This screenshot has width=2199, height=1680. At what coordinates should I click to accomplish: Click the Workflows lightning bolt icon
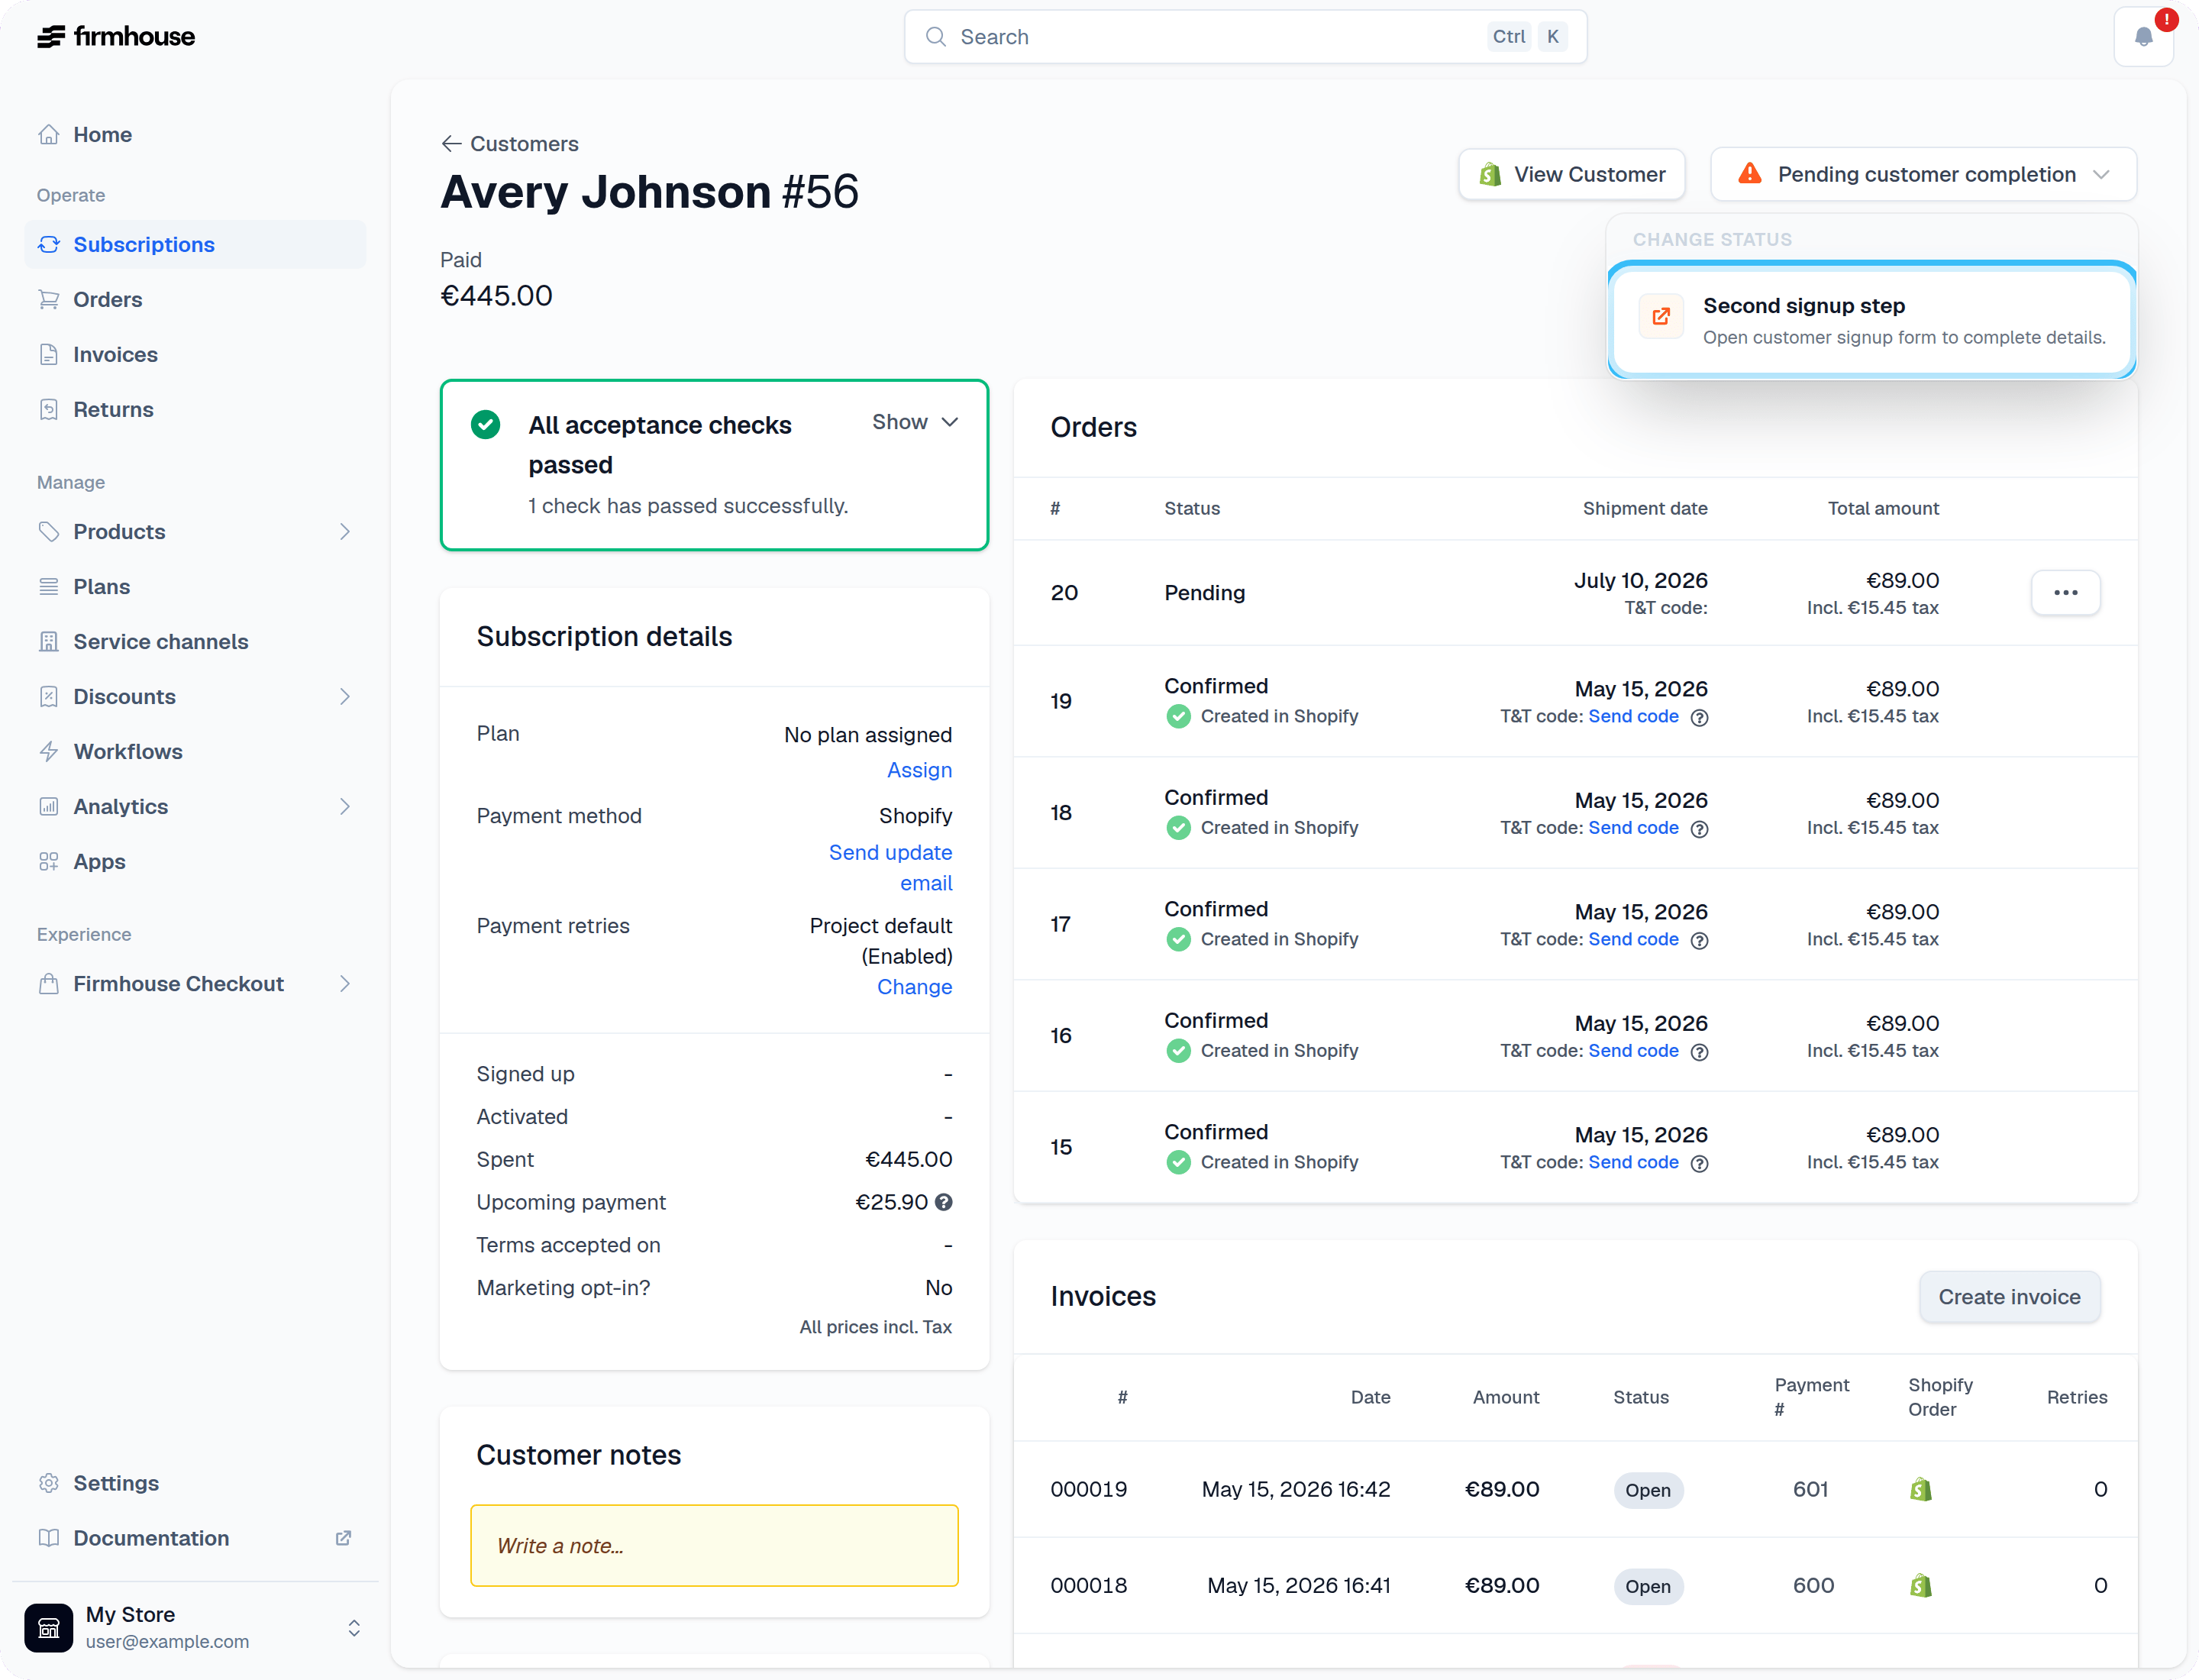pos(49,752)
